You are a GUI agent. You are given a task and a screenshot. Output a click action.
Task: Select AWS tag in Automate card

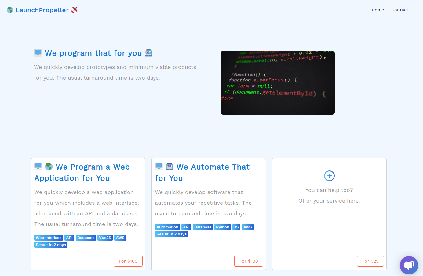[248, 227]
